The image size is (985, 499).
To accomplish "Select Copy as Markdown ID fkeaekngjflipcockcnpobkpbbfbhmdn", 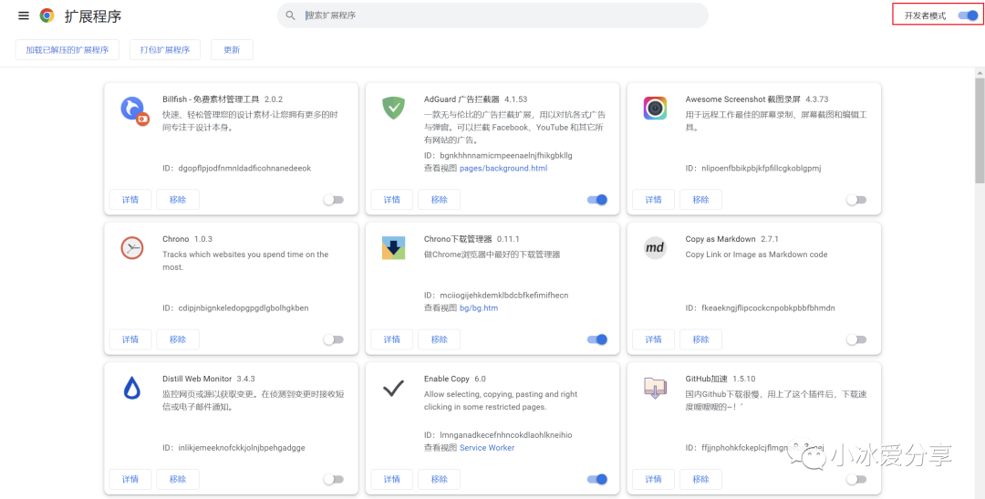I will point(768,308).
